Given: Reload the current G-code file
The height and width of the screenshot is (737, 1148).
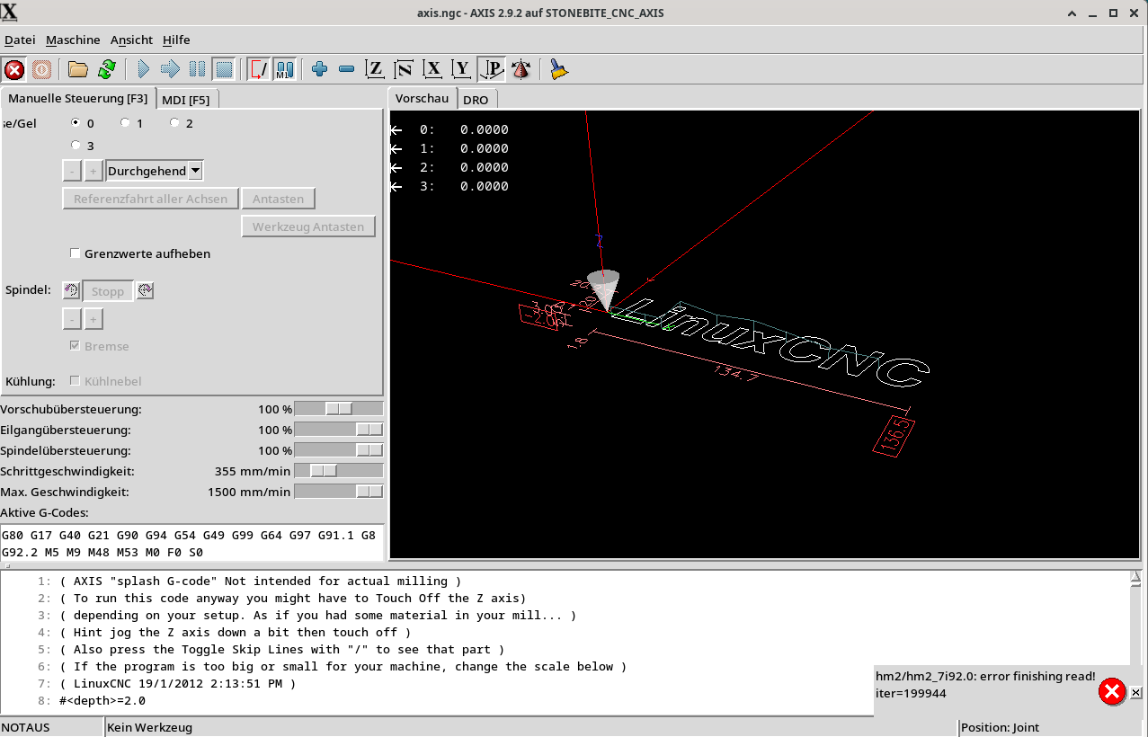Looking at the screenshot, I should [107, 69].
